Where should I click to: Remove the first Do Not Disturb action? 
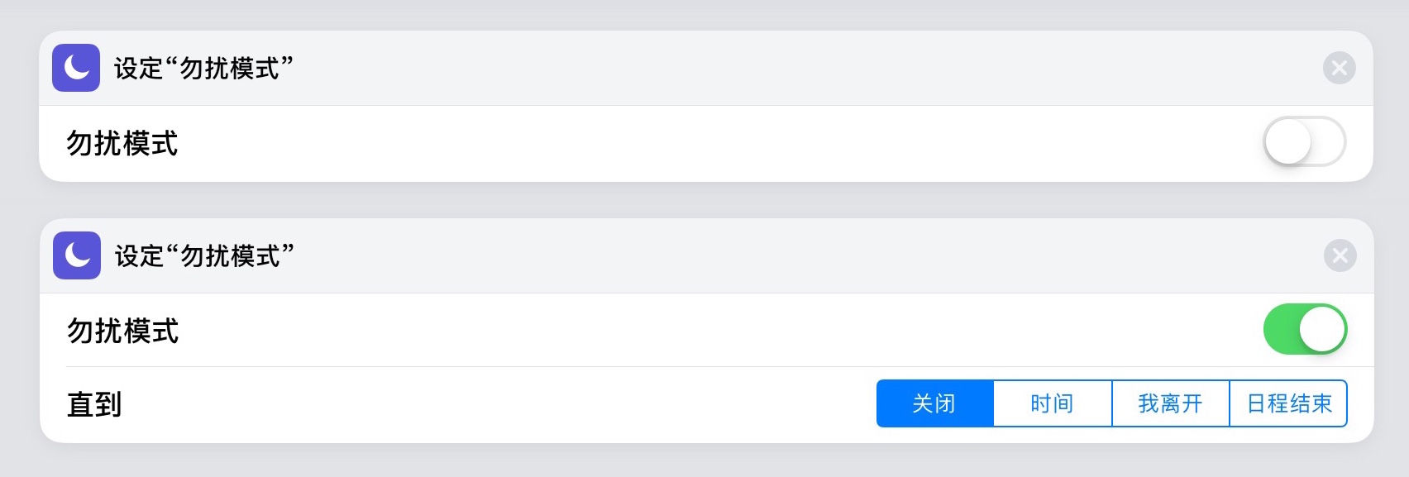pyautogui.click(x=1339, y=68)
